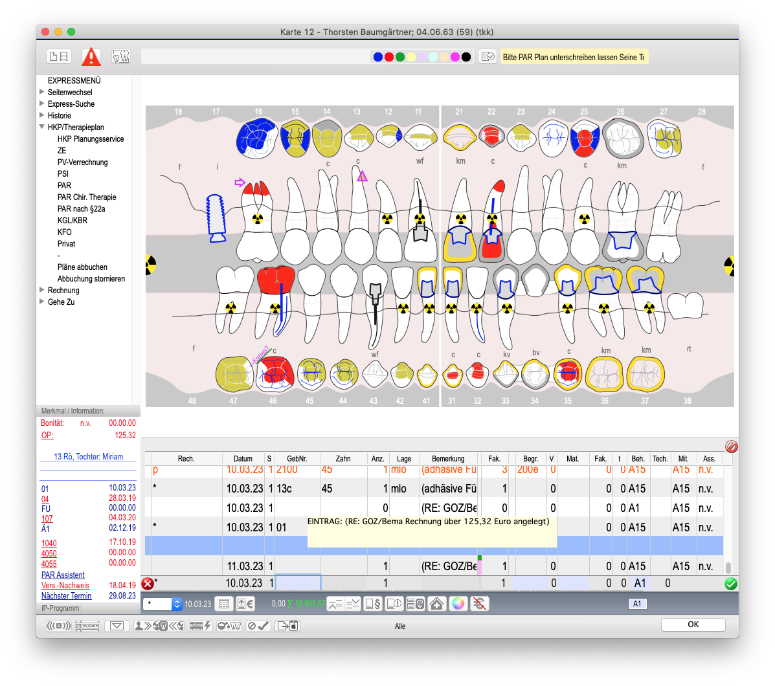The height and width of the screenshot is (686, 775).
Task: Click the GebNr. input field in entry row
Action: 297,583
